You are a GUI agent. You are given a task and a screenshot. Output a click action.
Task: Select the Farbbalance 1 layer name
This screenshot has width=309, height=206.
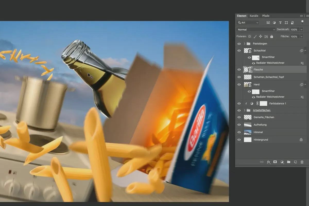(278, 104)
